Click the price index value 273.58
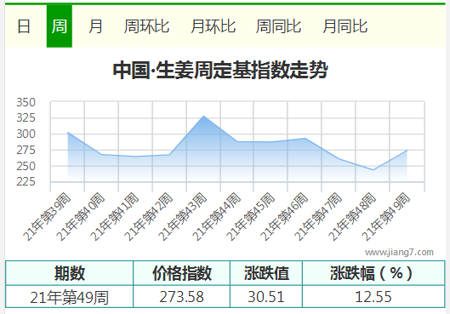The width and height of the screenshot is (450, 314). 182,297
